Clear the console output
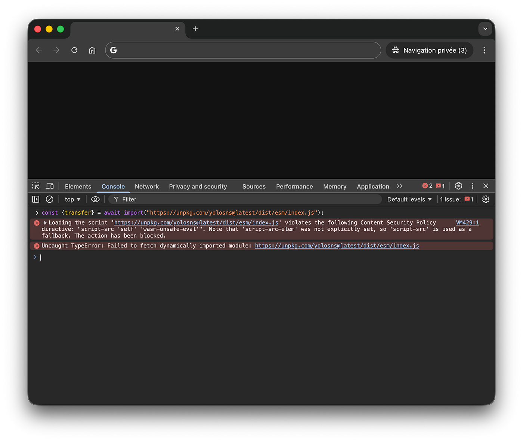 click(50, 199)
